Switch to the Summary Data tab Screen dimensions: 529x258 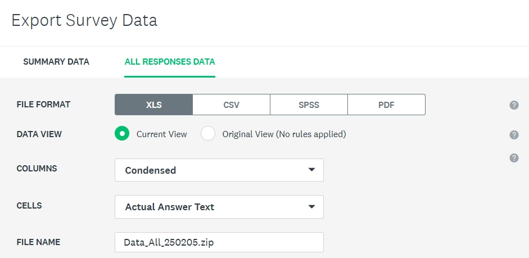56,62
